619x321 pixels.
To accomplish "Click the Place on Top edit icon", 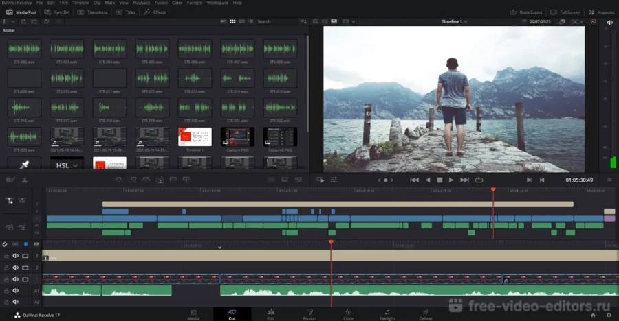I will tap(173, 180).
